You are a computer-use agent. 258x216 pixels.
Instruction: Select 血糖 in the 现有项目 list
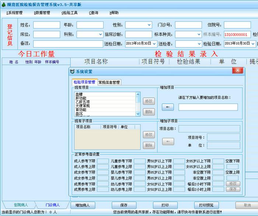tap(105, 94)
